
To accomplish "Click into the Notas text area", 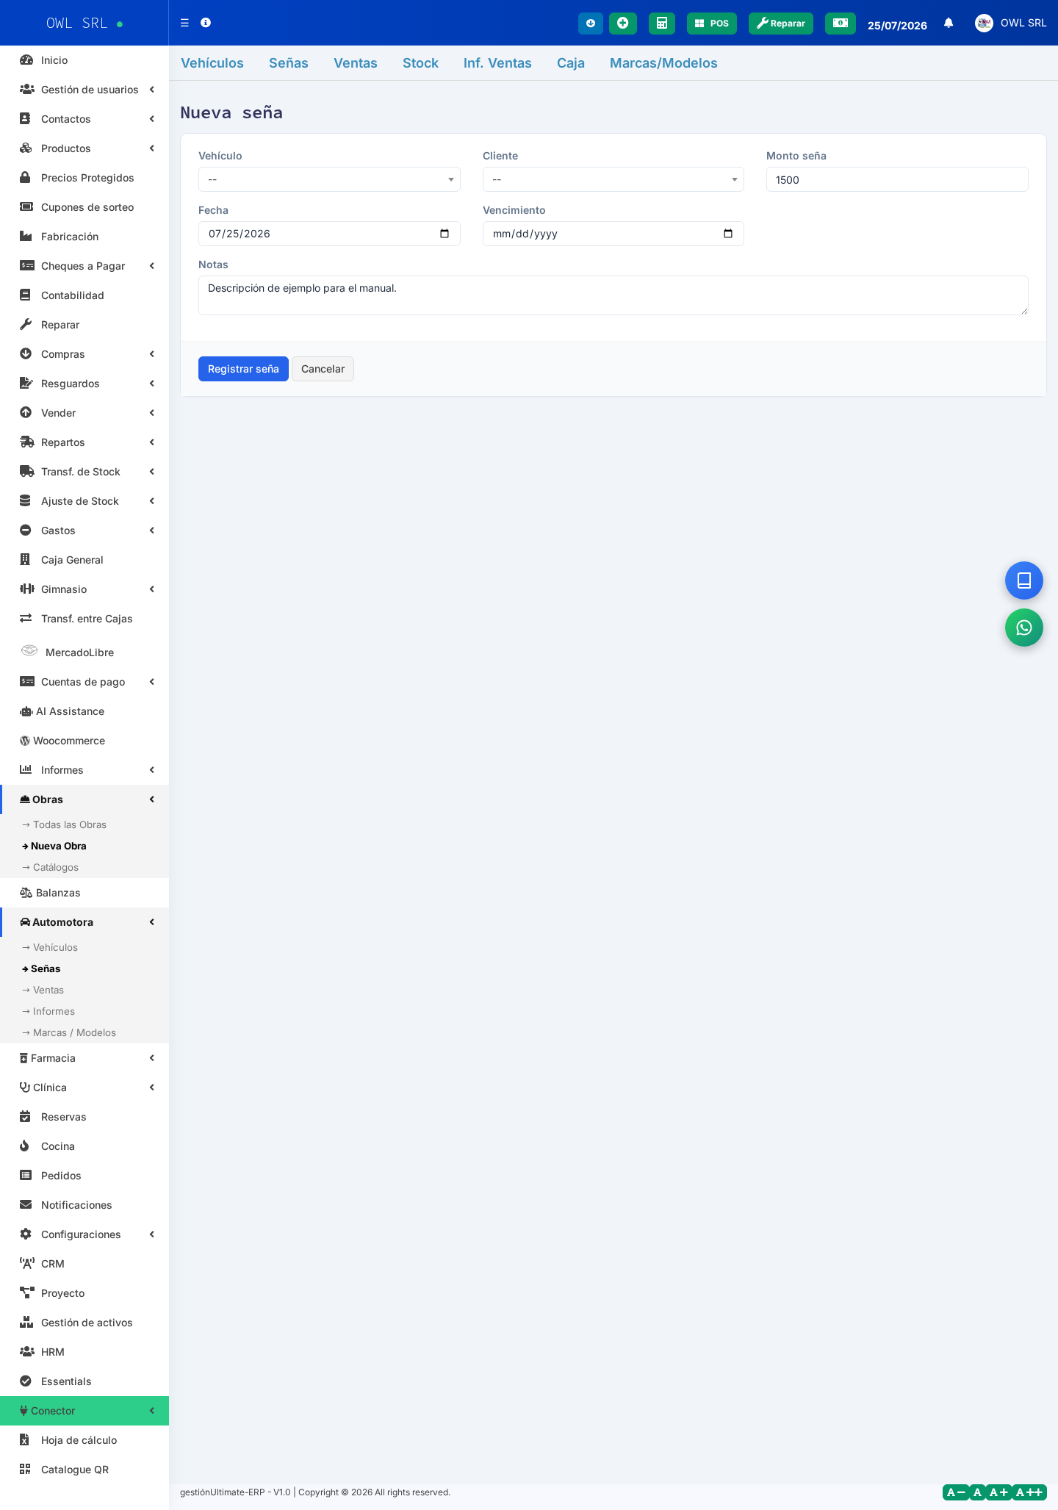I will coord(613,295).
